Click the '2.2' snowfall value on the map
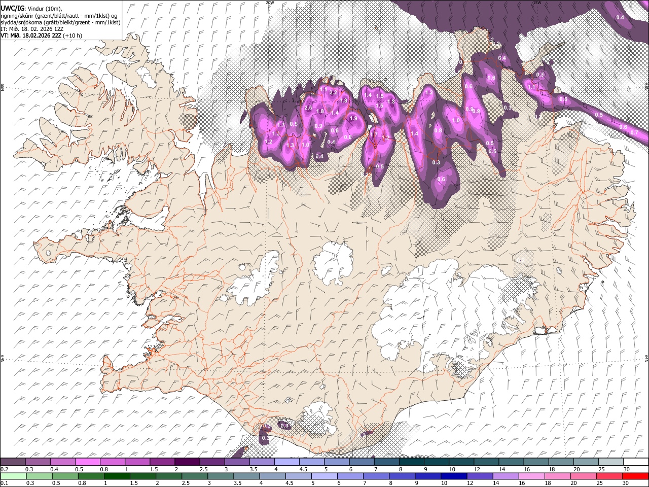 click(x=333, y=93)
